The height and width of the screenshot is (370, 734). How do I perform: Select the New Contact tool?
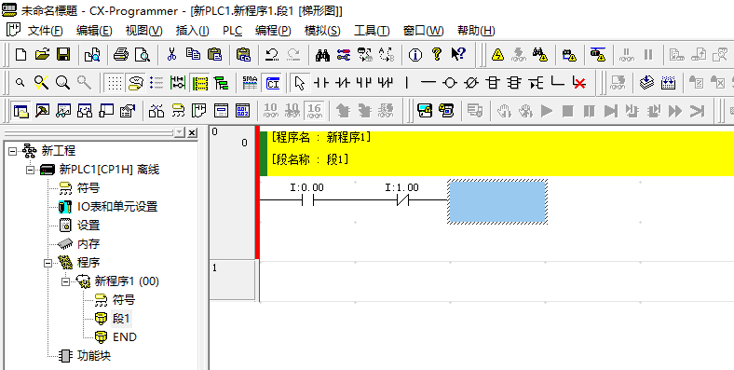tap(321, 83)
